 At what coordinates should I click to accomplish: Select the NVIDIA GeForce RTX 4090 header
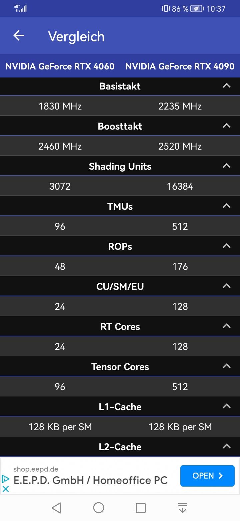[x=180, y=66]
